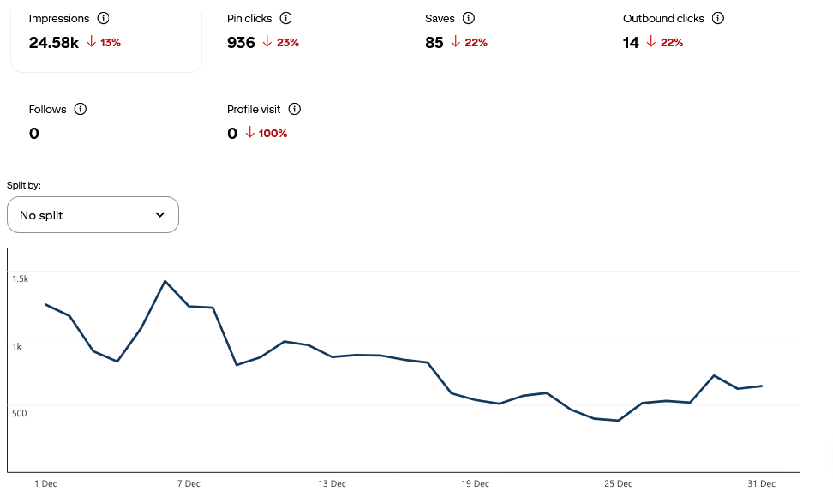Click the chart peak near 7 Dec
The width and height of the screenshot is (833, 491).
coord(165,281)
